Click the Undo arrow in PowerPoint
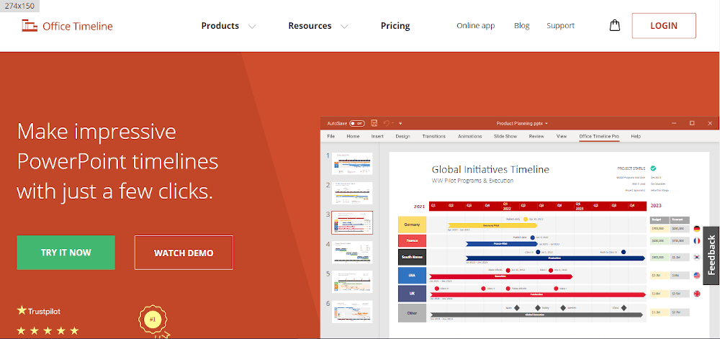720x339 pixels. (386, 123)
